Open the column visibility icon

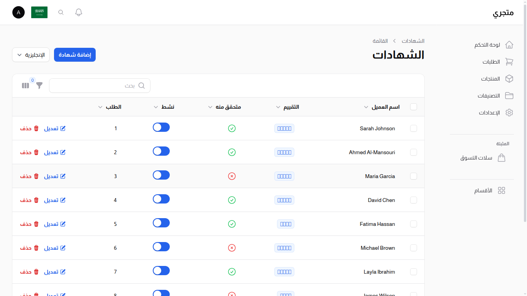point(25,86)
